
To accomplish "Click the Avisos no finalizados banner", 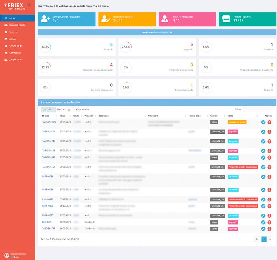I will point(157,32).
